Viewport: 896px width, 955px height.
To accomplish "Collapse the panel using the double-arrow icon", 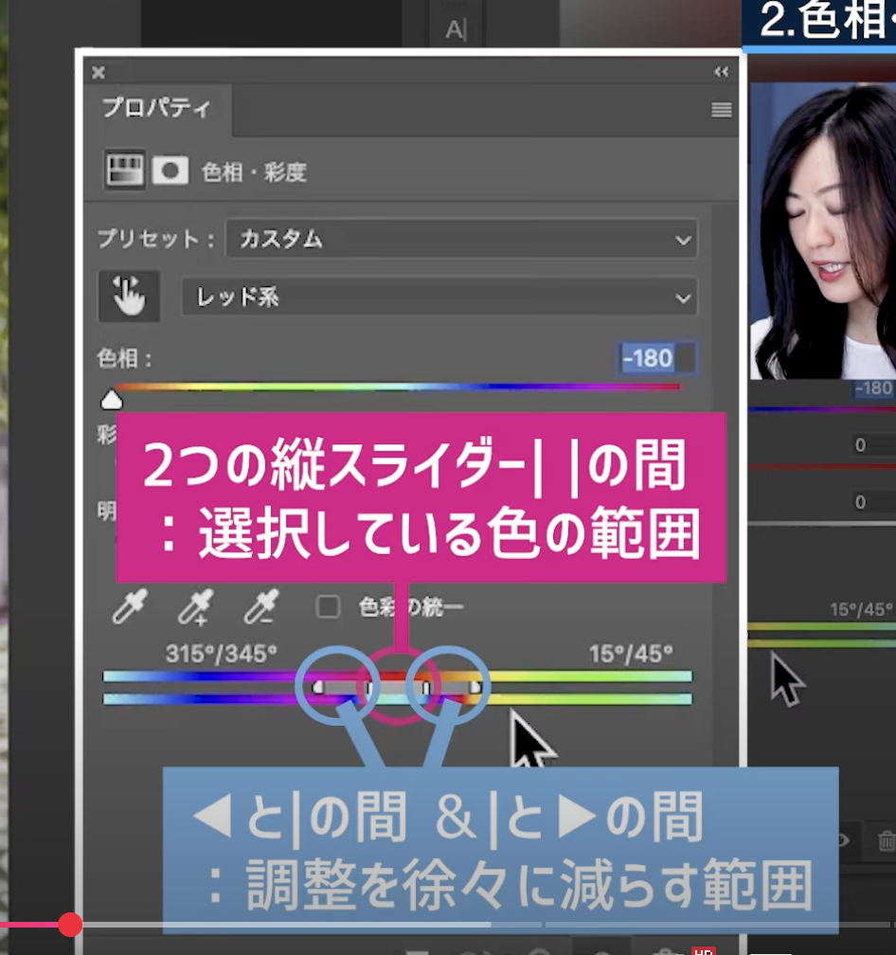I will (x=721, y=73).
